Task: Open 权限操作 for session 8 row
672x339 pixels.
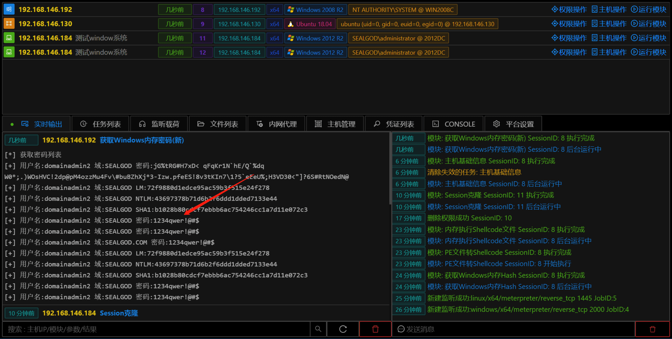Action: (569, 9)
